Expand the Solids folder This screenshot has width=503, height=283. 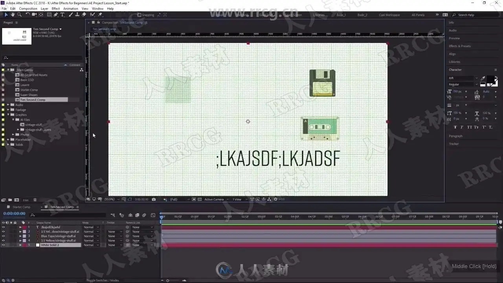pos(8,145)
